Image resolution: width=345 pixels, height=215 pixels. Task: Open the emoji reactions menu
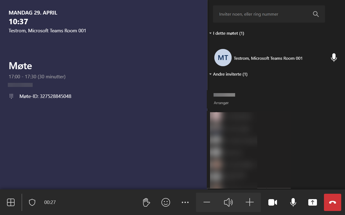click(x=166, y=202)
